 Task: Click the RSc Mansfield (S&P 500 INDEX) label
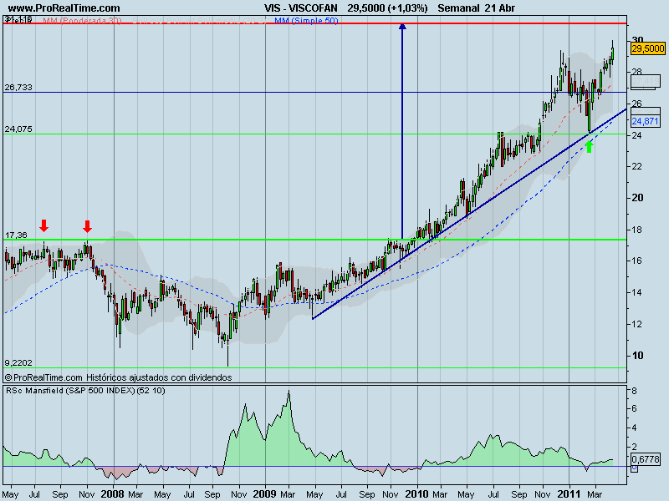coord(85,391)
